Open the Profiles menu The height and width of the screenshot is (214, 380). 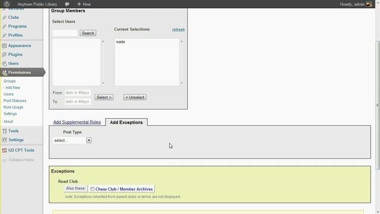15,35
